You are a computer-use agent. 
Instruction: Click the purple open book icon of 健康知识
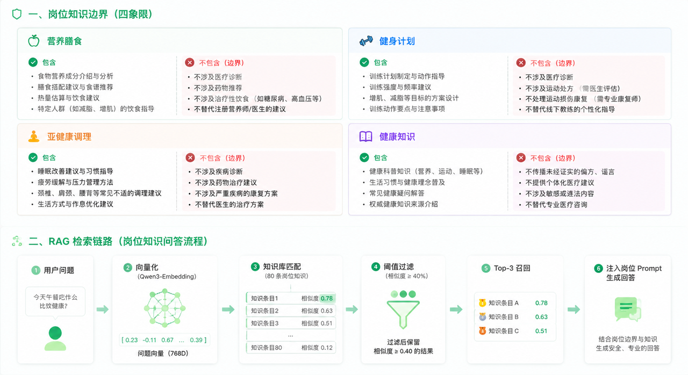pyautogui.click(x=365, y=136)
